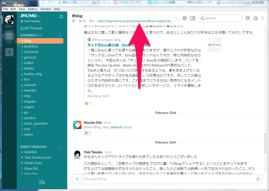Open the Hatena Blog preview thumbnail
The height and width of the screenshot is (191, 269).
coord(214,45)
